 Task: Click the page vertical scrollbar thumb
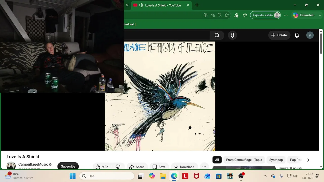click(321, 43)
